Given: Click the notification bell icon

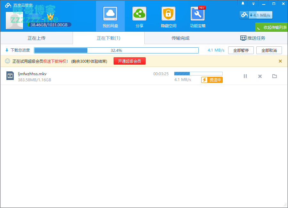Looking at the screenshot, I should [243, 3].
